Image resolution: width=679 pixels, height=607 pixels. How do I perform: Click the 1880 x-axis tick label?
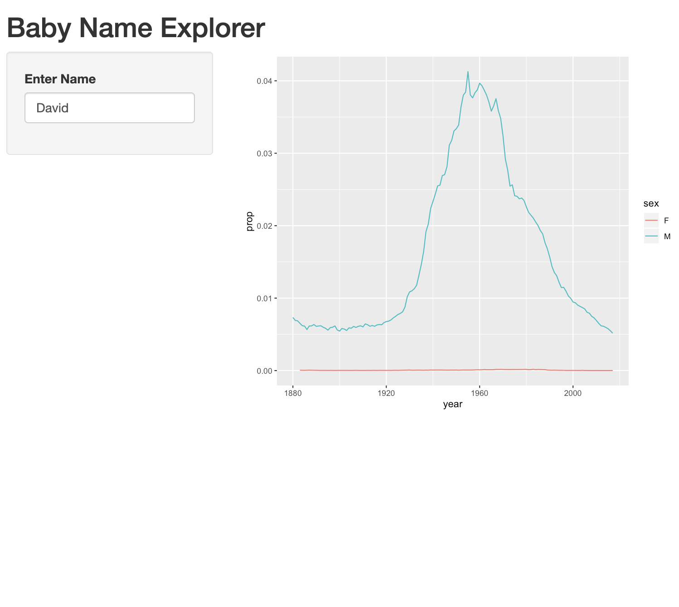[x=293, y=393]
